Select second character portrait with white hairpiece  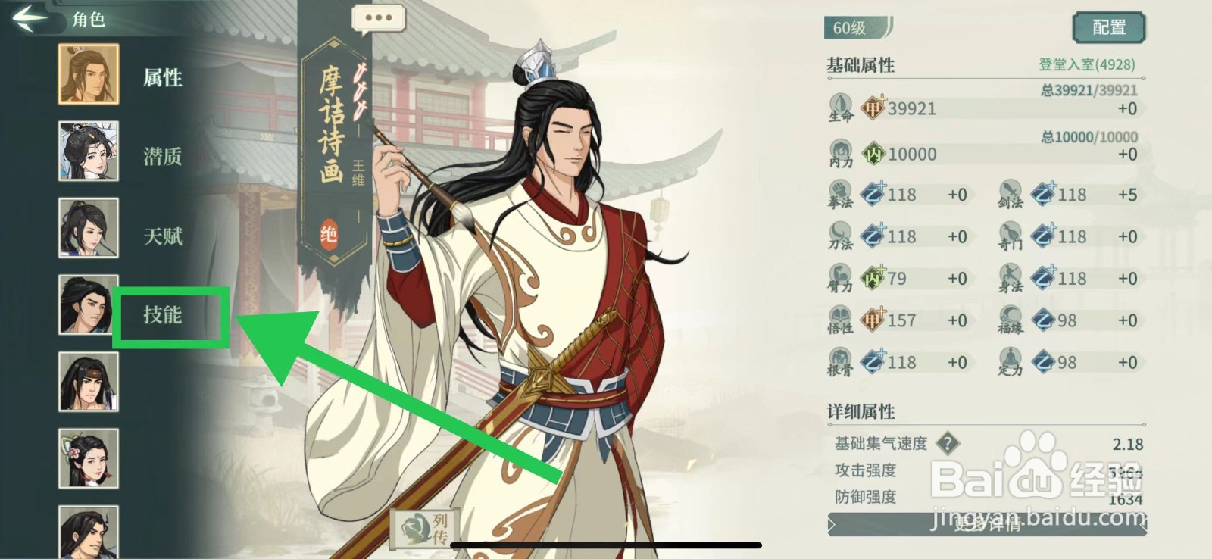pos(89,151)
